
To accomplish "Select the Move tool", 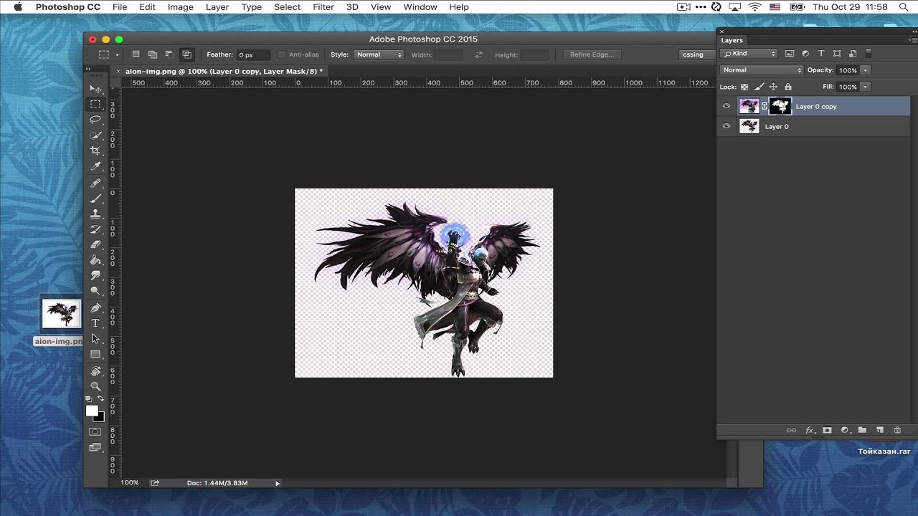I will (95, 88).
